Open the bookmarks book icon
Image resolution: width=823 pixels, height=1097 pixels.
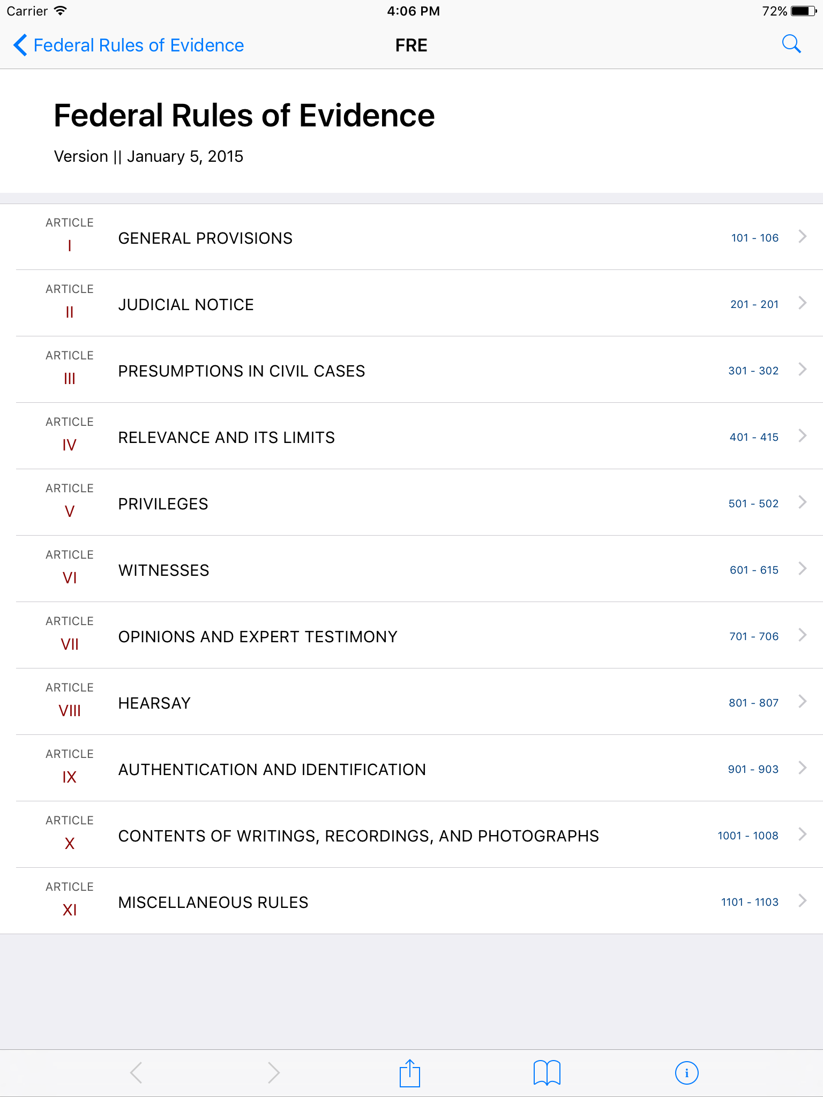[547, 1073]
